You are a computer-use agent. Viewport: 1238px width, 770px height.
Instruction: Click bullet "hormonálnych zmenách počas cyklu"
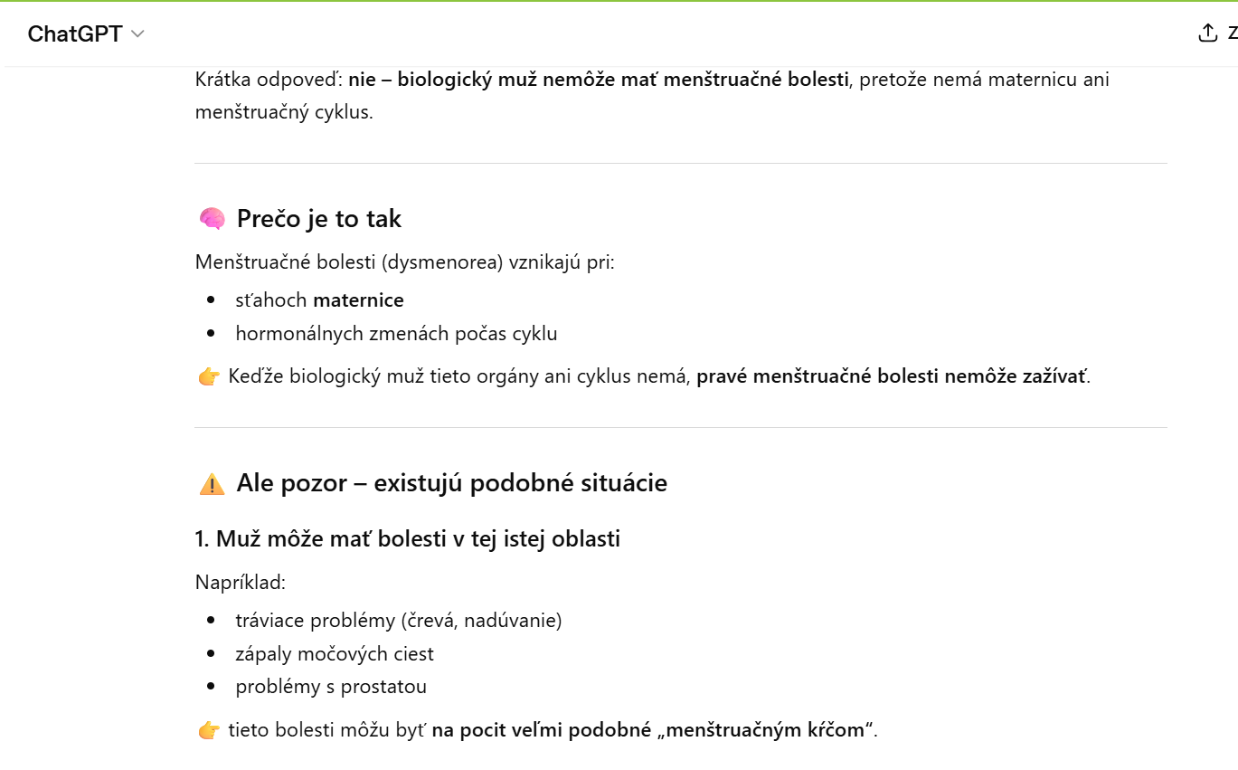click(396, 334)
